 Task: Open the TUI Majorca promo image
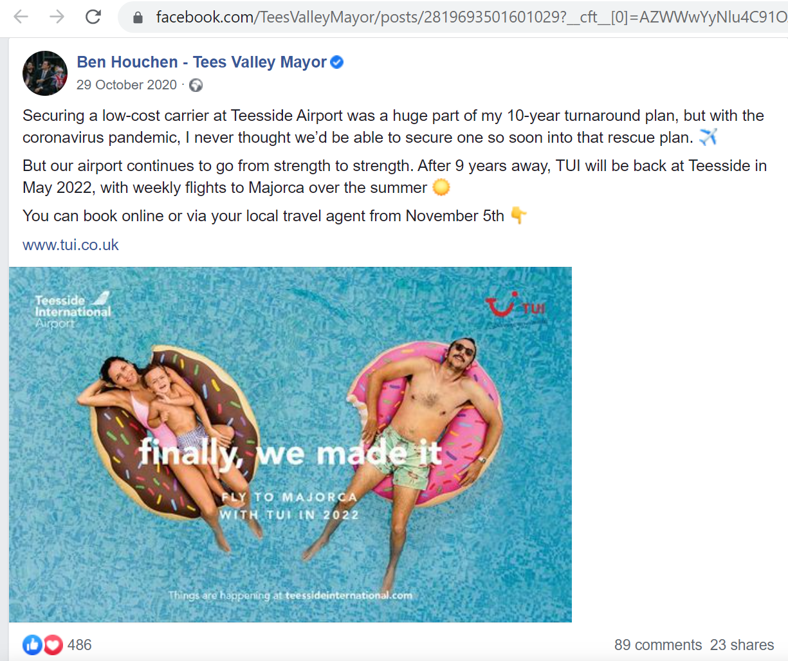290,444
